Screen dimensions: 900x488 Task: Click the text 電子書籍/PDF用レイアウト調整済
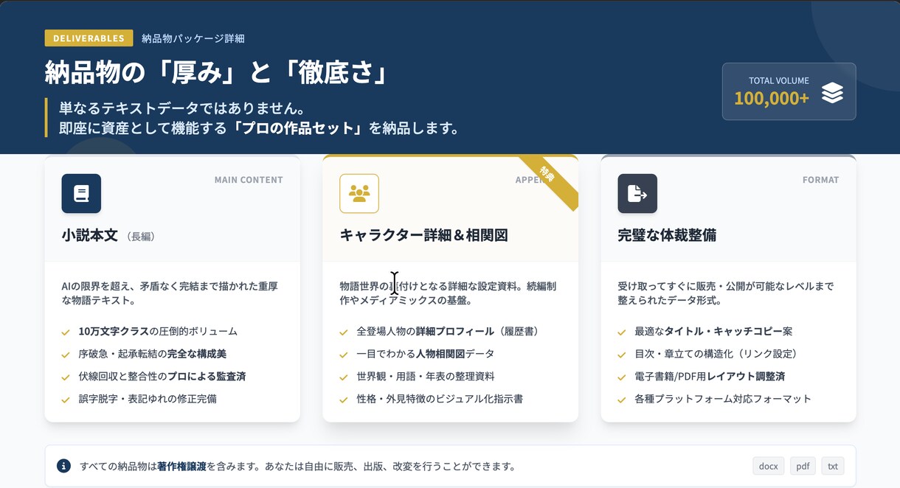[x=710, y=376]
